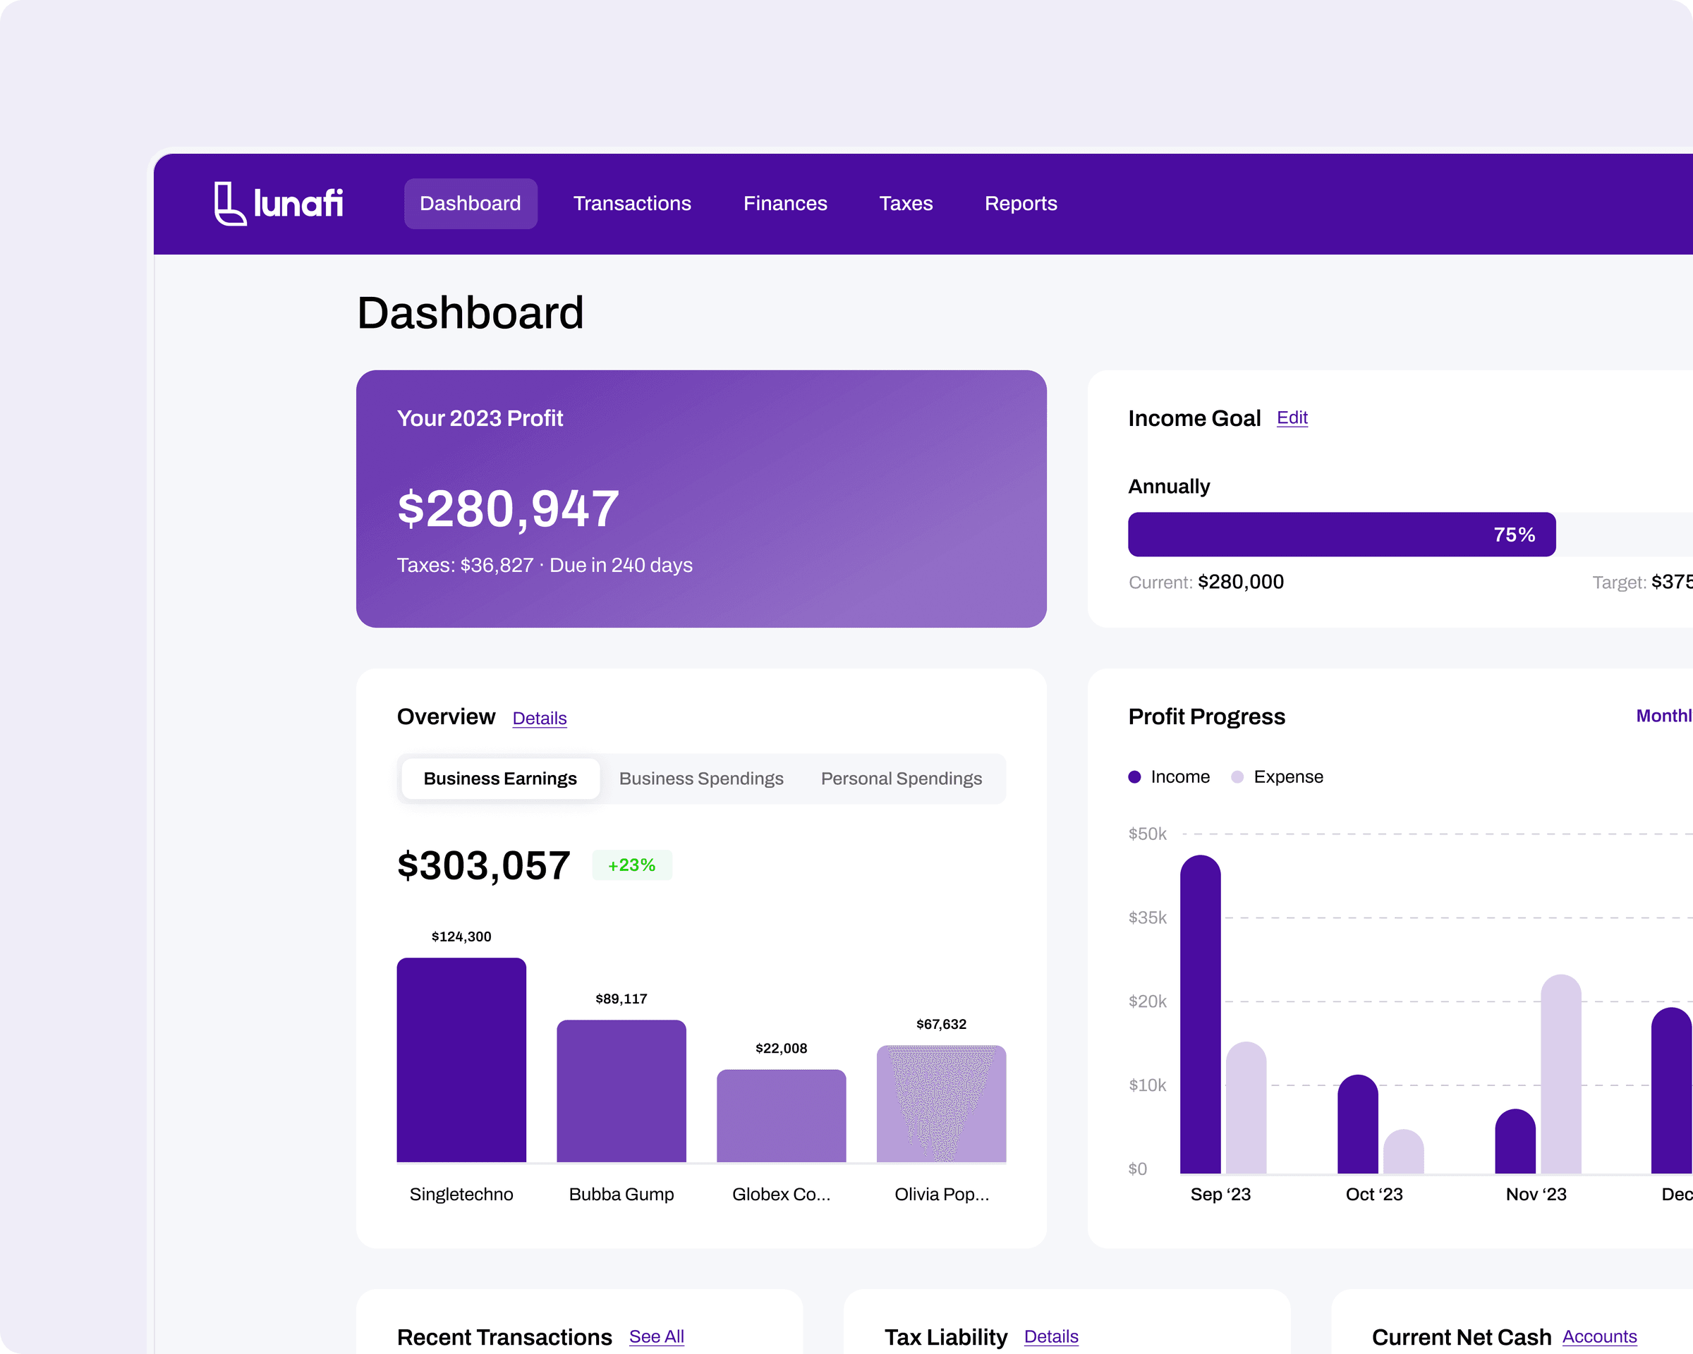Image resolution: width=1693 pixels, height=1354 pixels.
Task: Click the Current $280,000 value
Action: 1241,582
